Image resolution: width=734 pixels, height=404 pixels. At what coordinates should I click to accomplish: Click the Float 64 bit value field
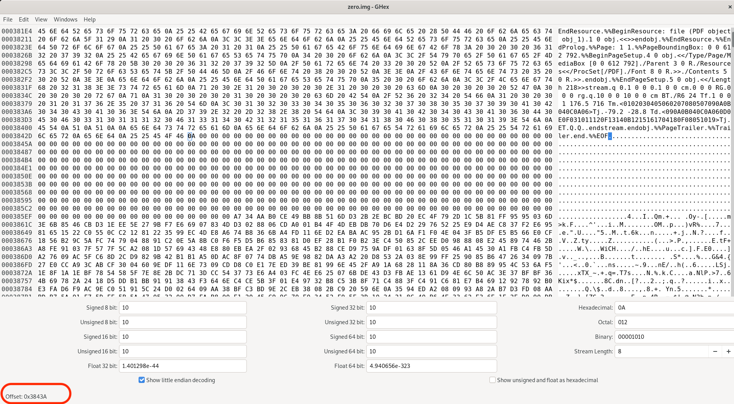point(431,366)
